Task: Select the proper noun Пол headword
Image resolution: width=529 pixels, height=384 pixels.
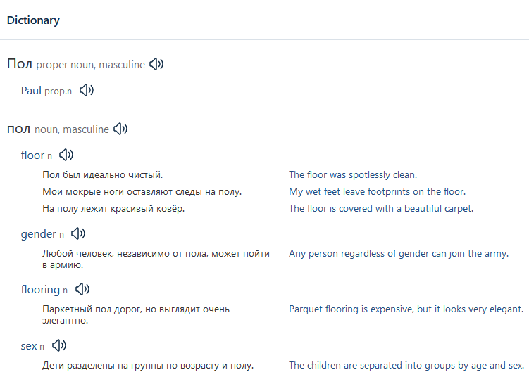Action: pos(20,64)
